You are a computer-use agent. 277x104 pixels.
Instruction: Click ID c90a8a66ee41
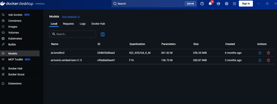(106, 60)
